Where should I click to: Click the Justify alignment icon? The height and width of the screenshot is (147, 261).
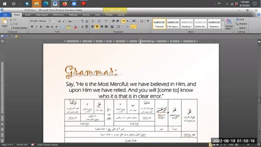(106, 27)
